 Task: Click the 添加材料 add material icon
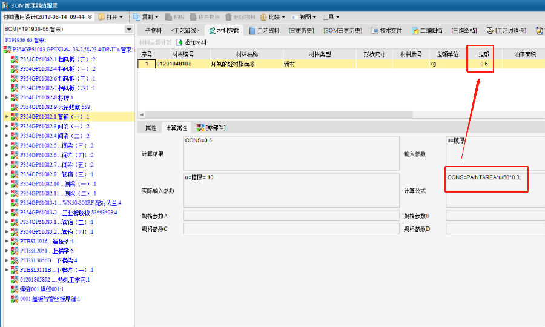pos(179,42)
